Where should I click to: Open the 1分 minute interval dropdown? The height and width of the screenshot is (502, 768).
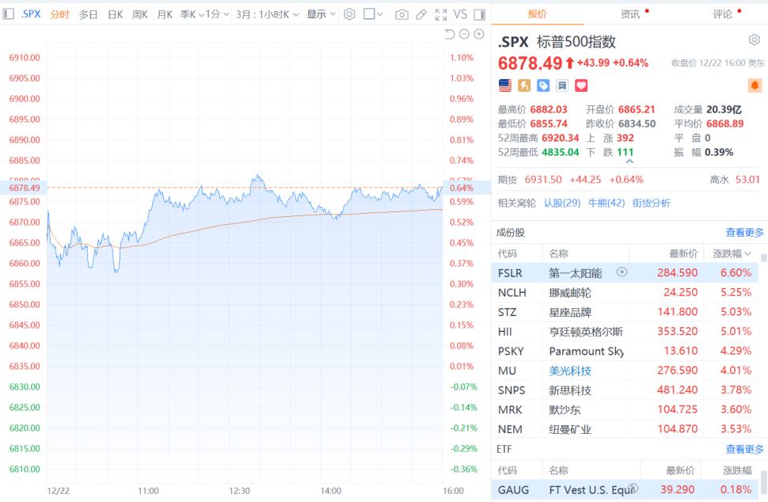point(218,14)
